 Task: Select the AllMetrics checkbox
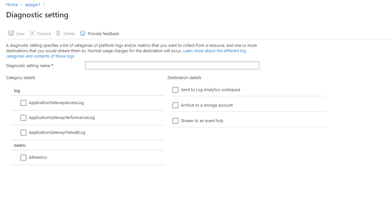(23, 158)
